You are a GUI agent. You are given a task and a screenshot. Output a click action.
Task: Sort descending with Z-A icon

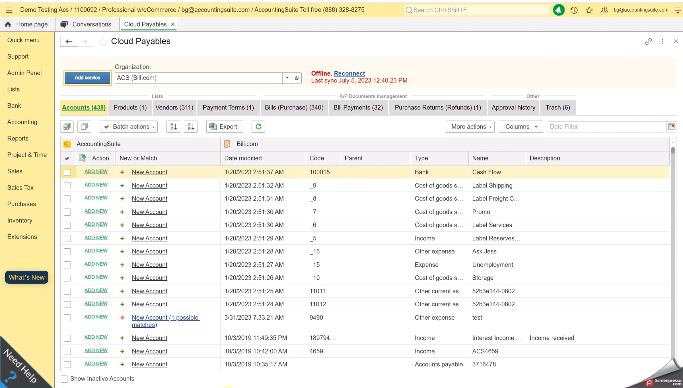(191, 127)
